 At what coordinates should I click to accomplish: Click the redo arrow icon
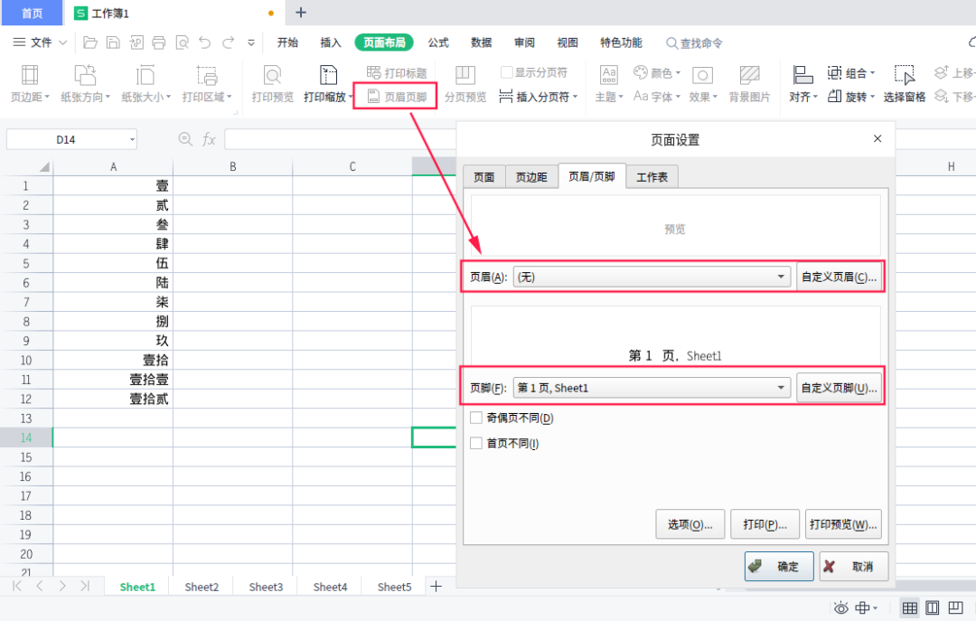(228, 42)
